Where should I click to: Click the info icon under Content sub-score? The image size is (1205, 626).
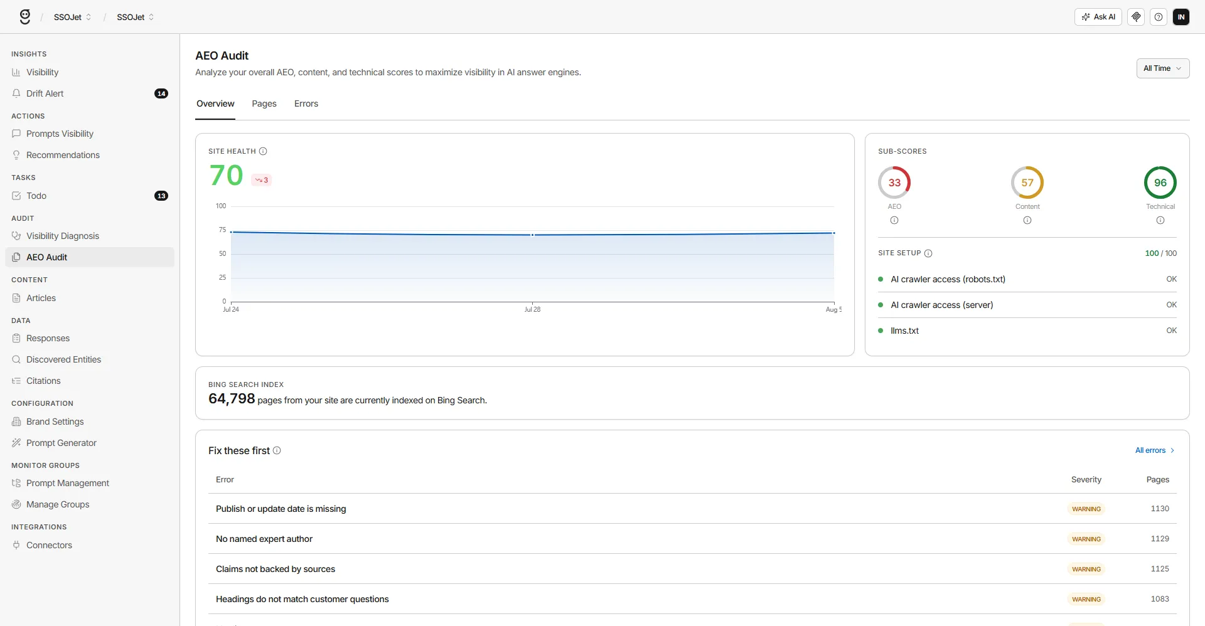[1027, 220]
